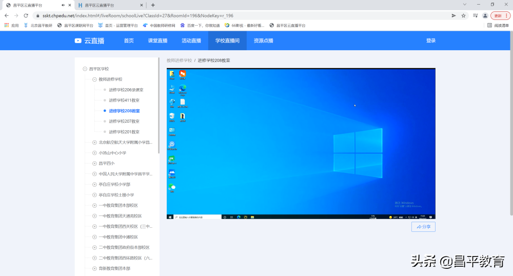
Task: Click the 育新教育集团本部 label
Action: click(x=114, y=268)
